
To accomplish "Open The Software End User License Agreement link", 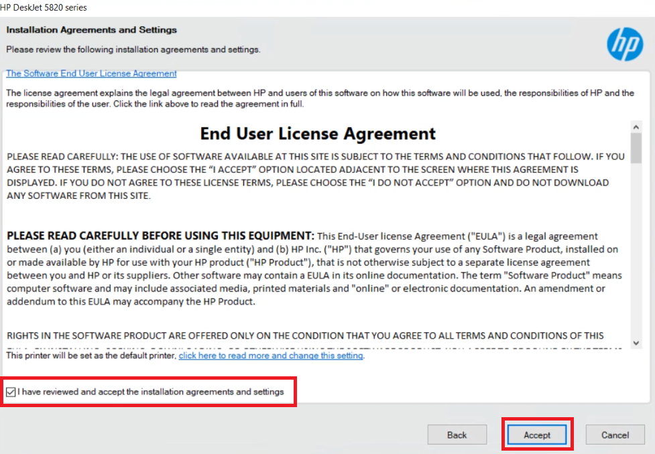I will click(91, 74).
